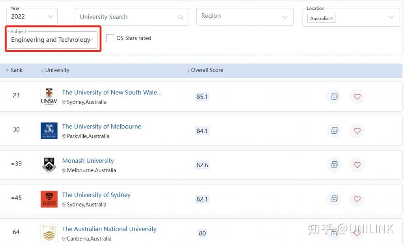Image resolution: width=404 pixels, height=246 pixels.
Task: Click the Parkville,Australia location text
Action: [88, 136]
